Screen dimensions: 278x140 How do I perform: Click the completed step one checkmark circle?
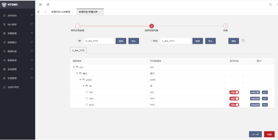point(78,26)
